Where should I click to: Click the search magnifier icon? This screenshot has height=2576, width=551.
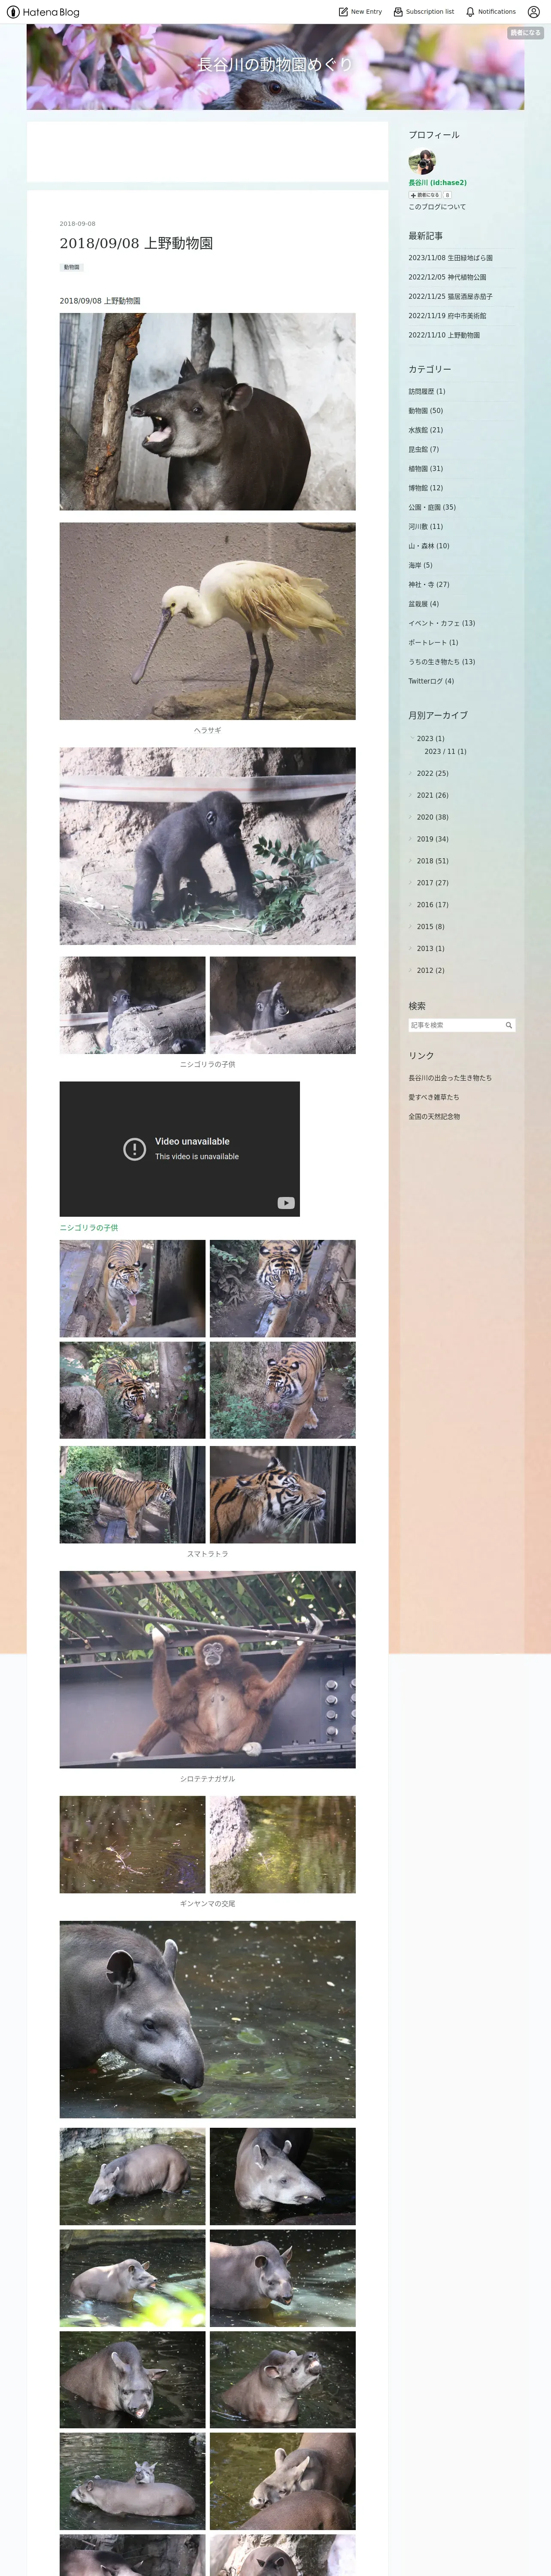point(509,1025)
